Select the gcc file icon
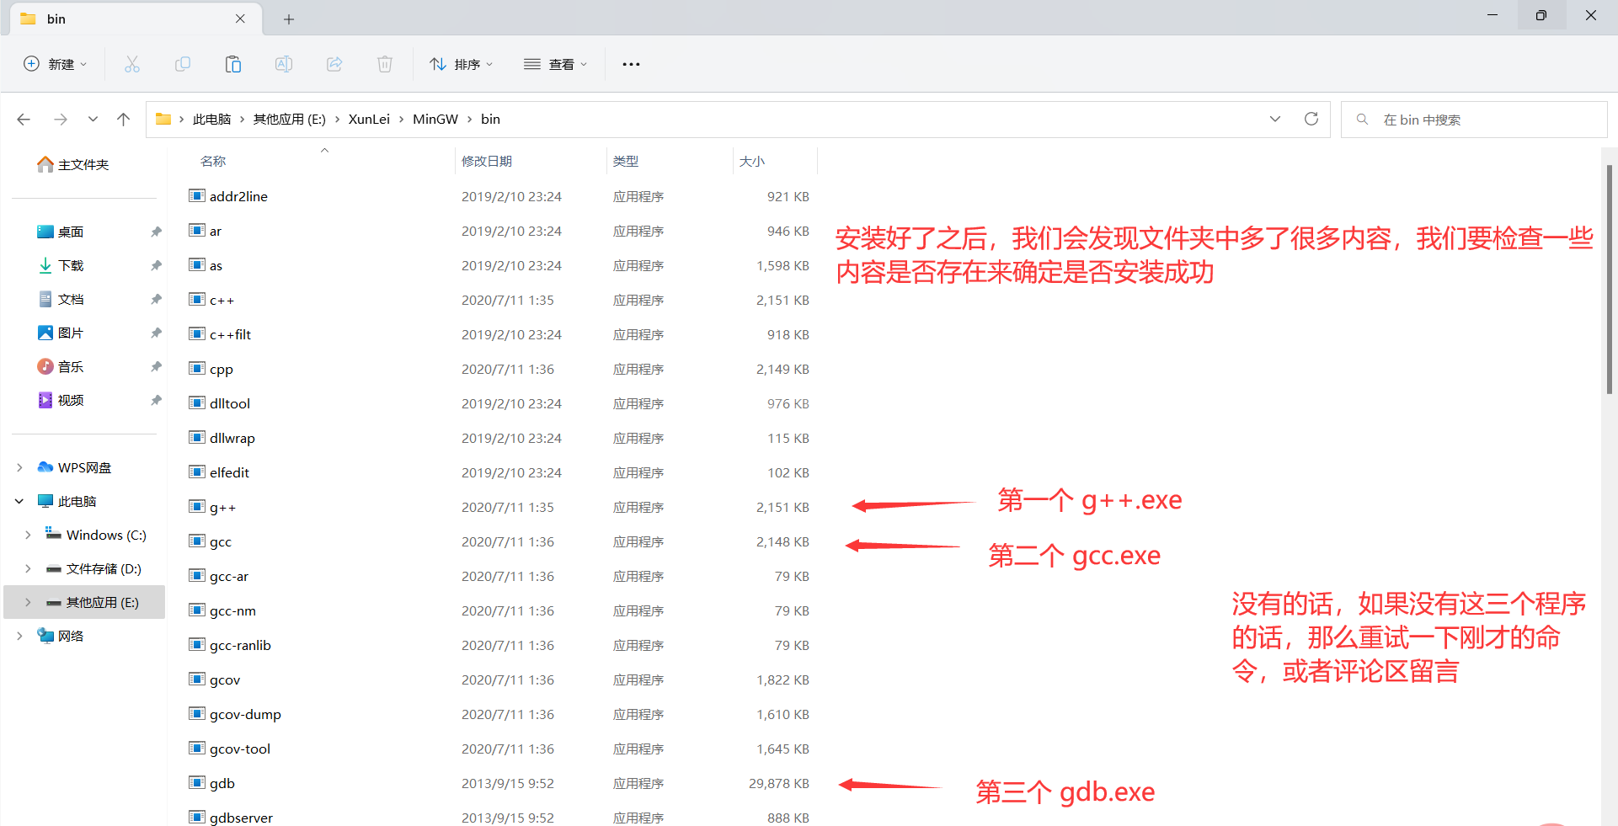 point(197,541)
